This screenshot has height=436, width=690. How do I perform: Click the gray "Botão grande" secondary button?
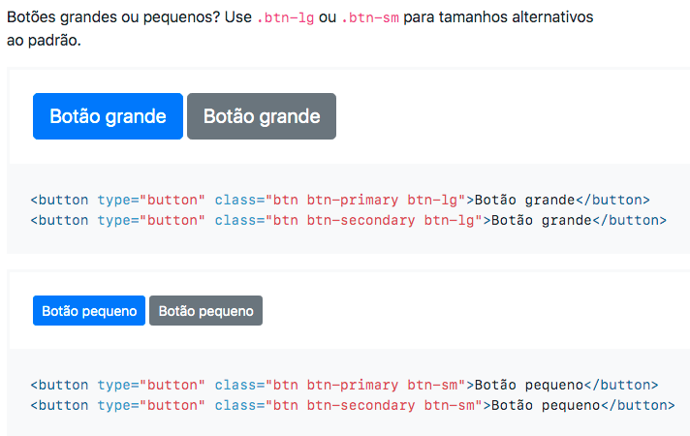262,116
